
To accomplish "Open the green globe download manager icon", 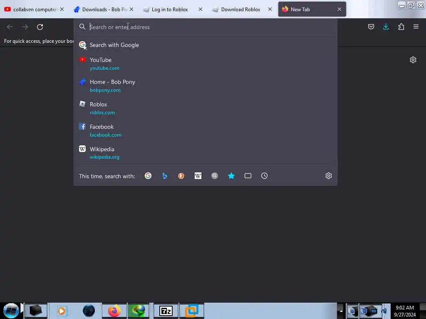I will pos(139,311).
